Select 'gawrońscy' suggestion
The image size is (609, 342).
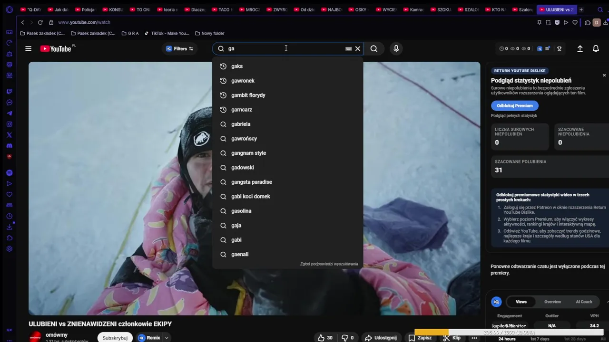click(x=287, y=139)
